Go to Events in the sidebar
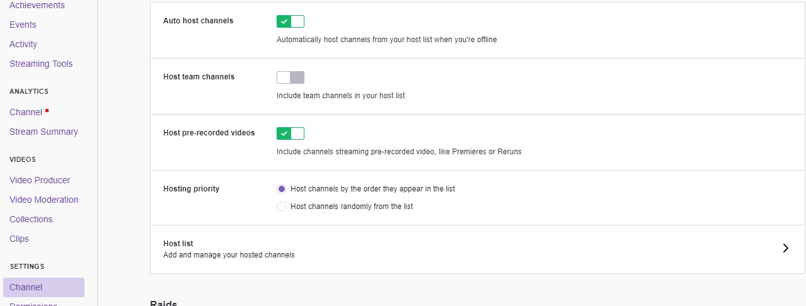The width and height of the screenshot is (806, 306). (x=23, y=25)
